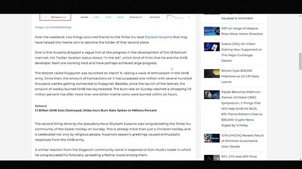Click the page vertical scrollbar thumb

(300, 61)
